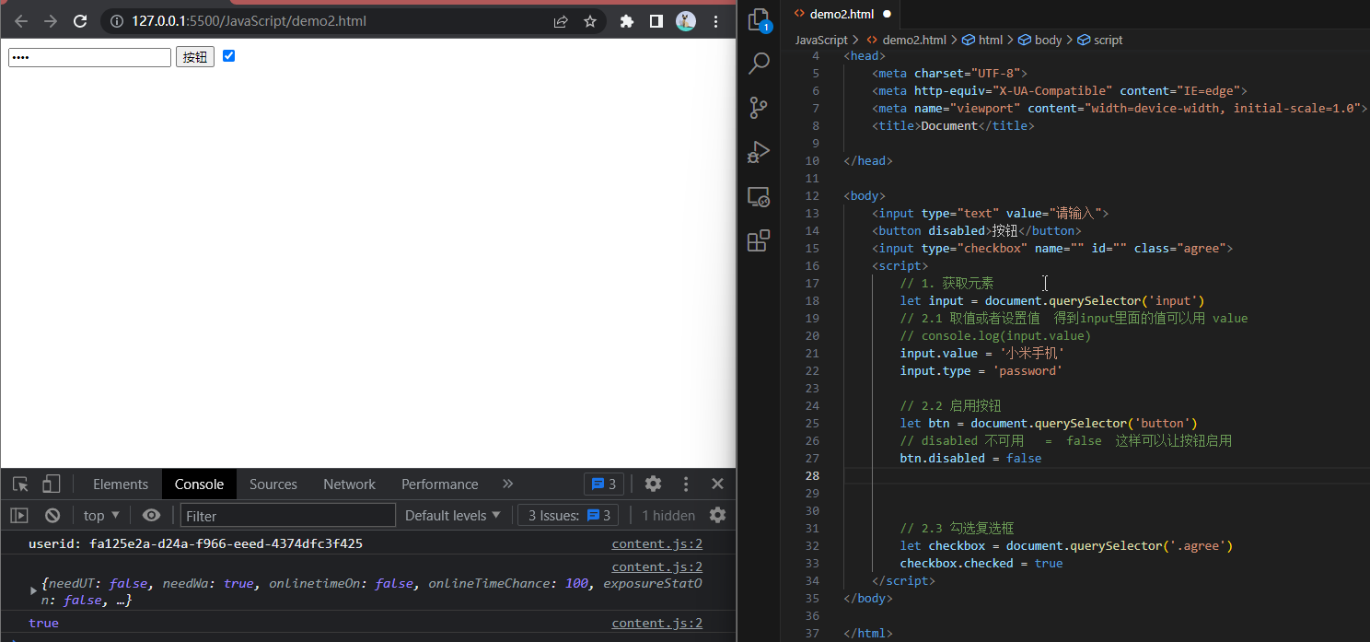Image resolution: width=1370 pixels, height=642 pixels.
Task: Toggle console sidebar panel
Action: pos(19,516)
